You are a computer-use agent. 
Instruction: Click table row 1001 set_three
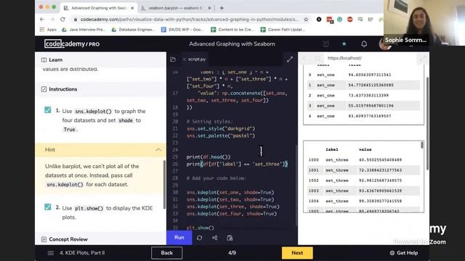(x=363, y=170)
